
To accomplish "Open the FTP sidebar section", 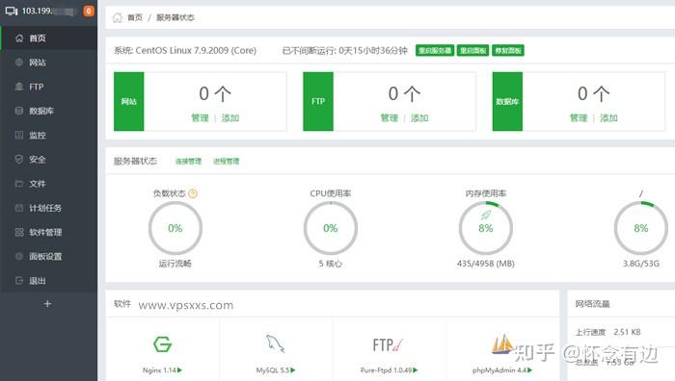I will [48, 87].
